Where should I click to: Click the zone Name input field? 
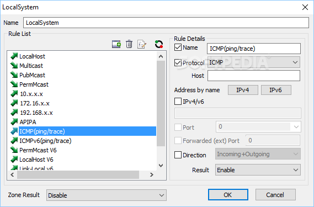[166, 23]
